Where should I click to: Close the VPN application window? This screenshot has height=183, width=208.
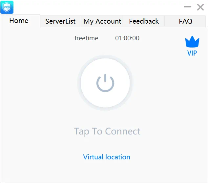click(200, 7)
